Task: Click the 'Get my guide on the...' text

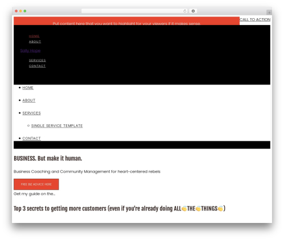Action: pos(35,194)
